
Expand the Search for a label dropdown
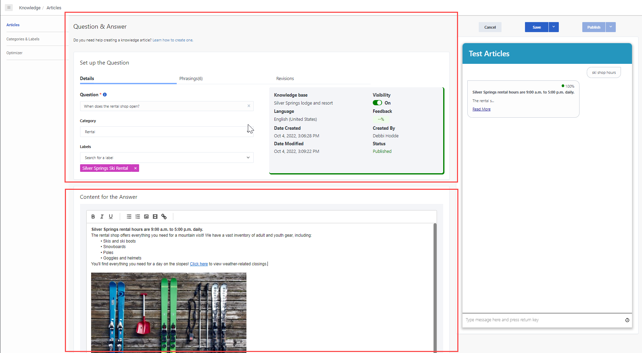(x=248, y=158)
